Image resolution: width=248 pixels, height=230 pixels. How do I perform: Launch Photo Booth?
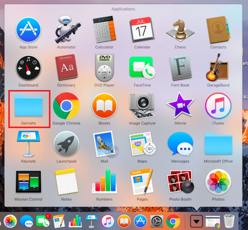(180, 182)
